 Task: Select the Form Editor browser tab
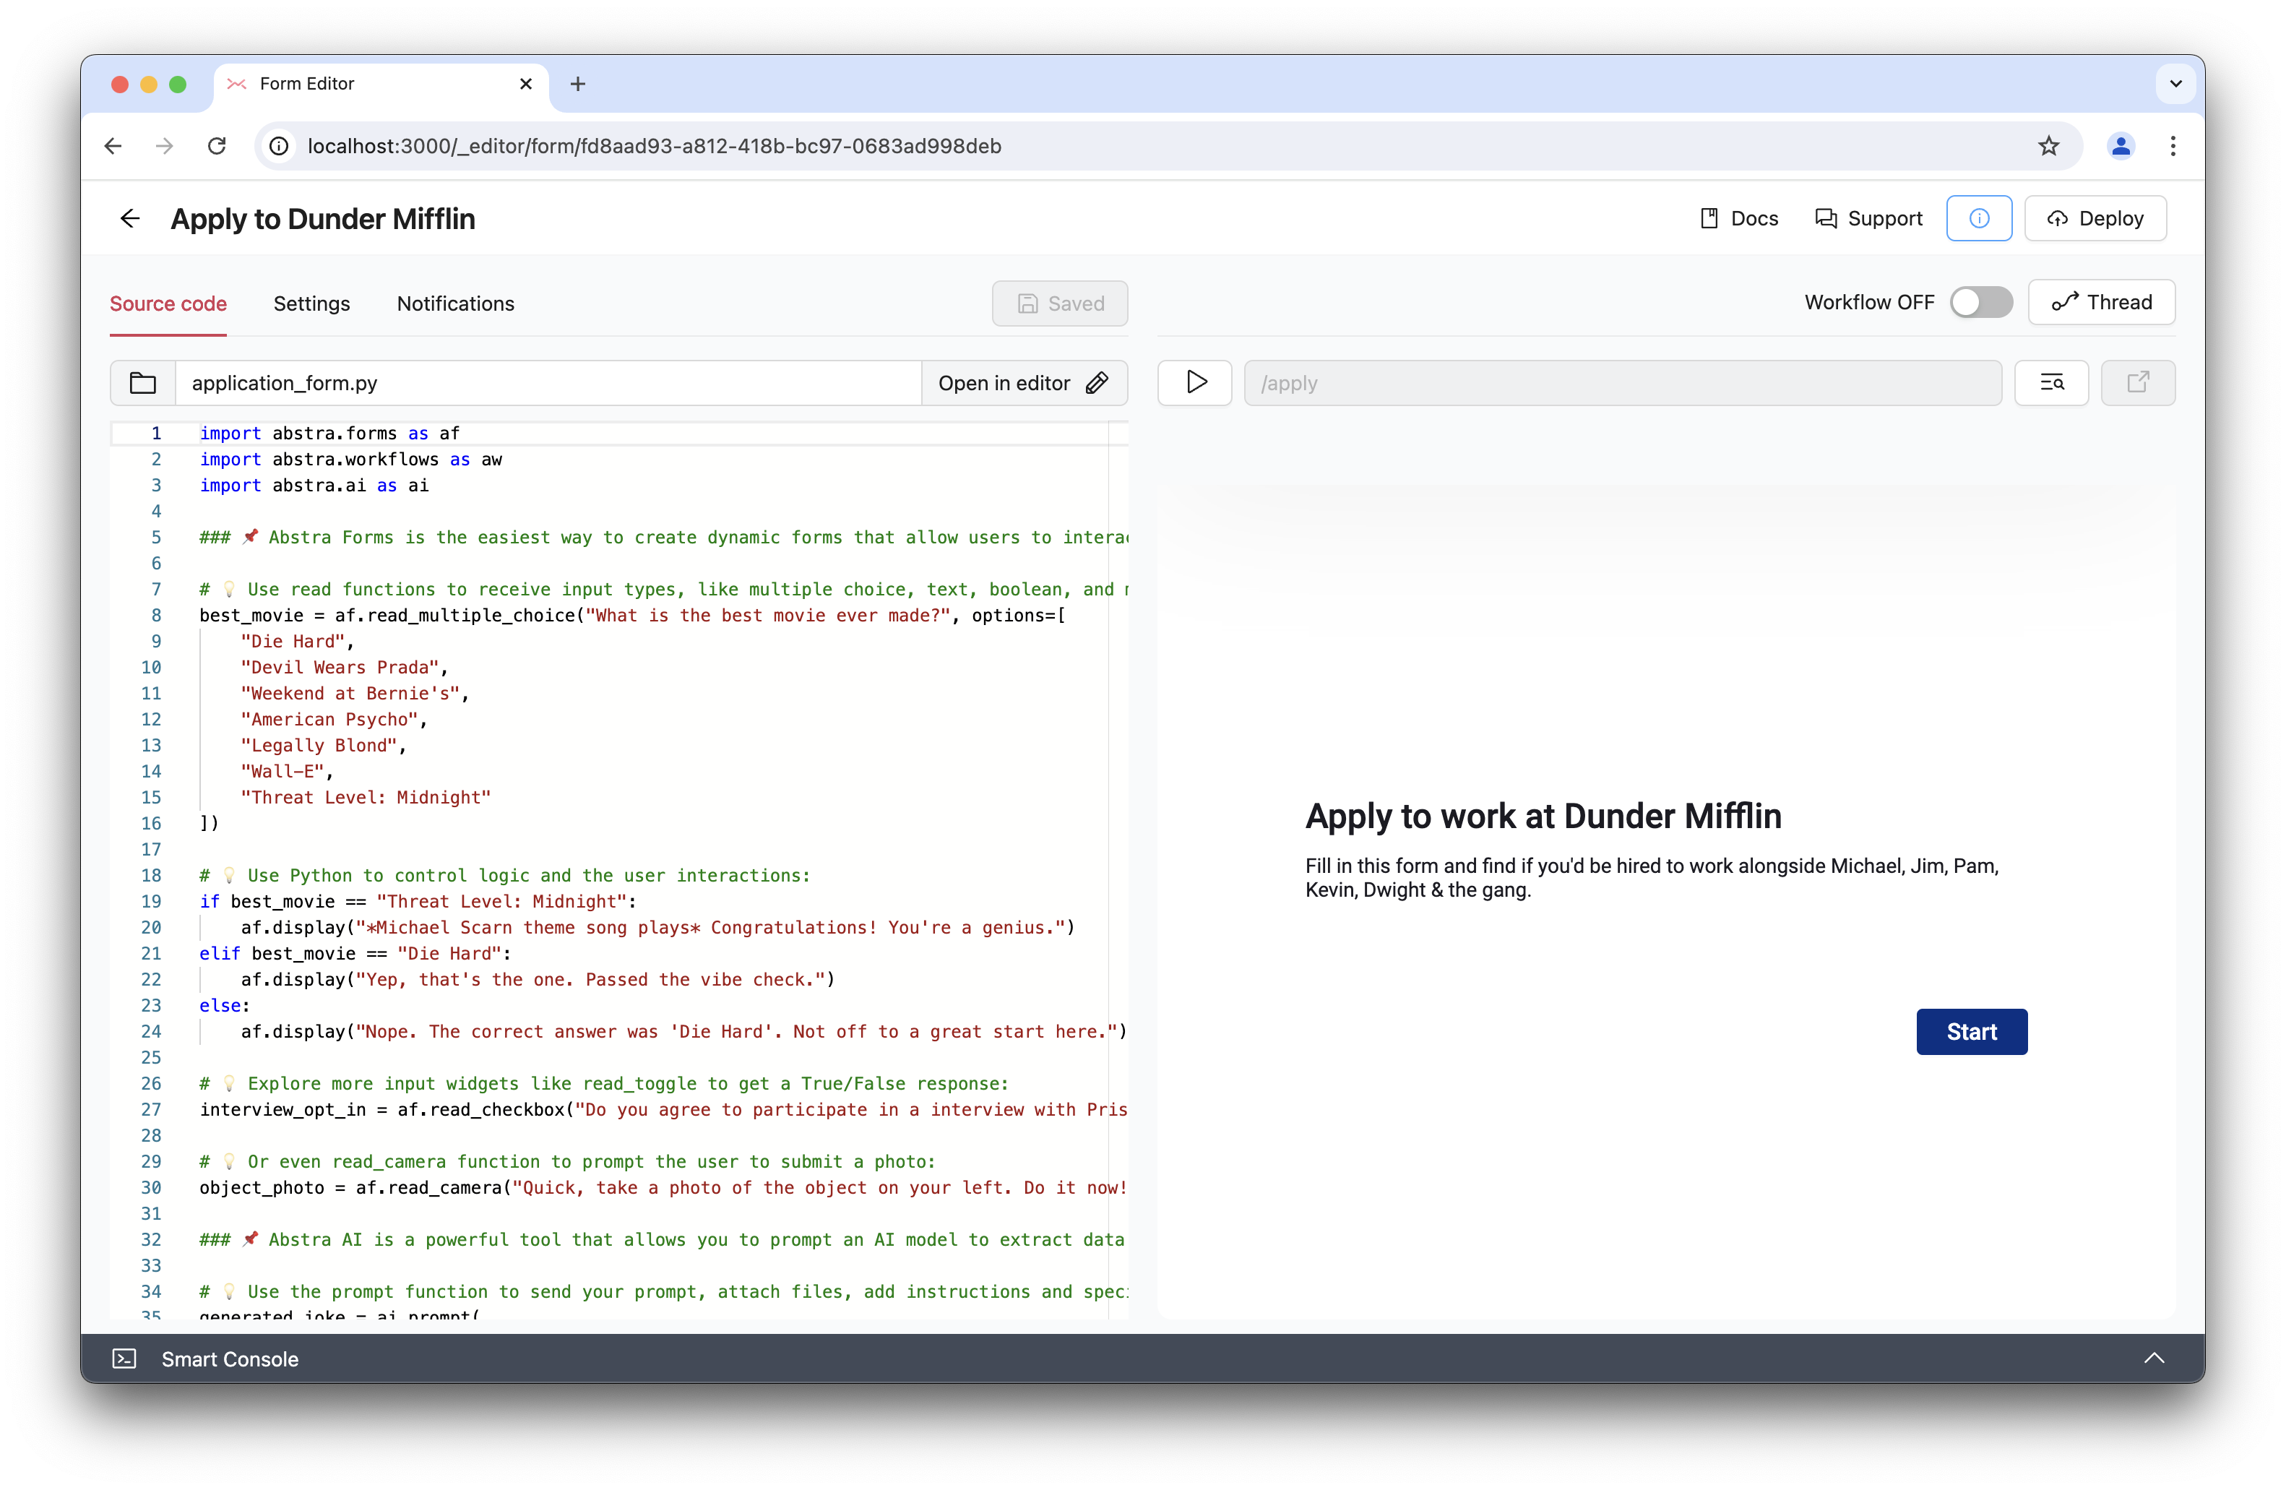click(x=381, y=85)
